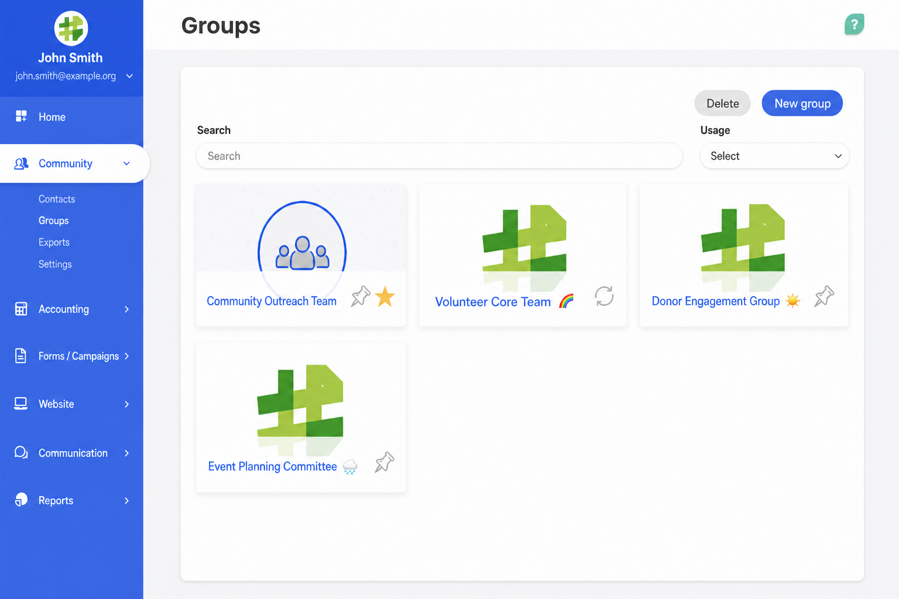Open the Usage Select dropdown
This screenshot has height=599, width=899.
point(774,156)
